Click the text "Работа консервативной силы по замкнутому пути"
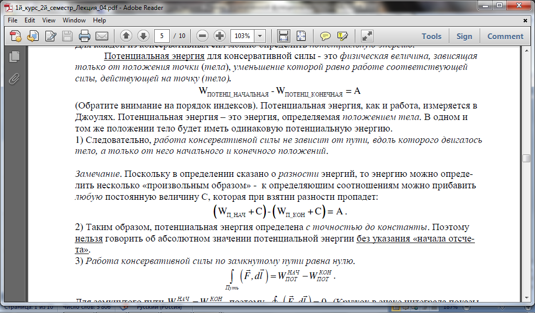 click(x=195, y=261)
